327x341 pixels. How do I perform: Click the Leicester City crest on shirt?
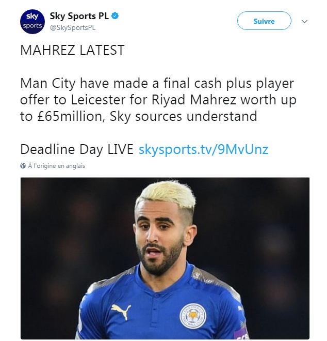193,316
